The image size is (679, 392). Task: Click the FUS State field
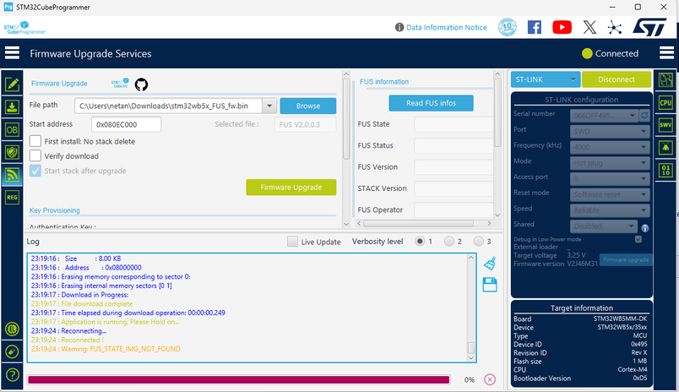coord(454,124)
